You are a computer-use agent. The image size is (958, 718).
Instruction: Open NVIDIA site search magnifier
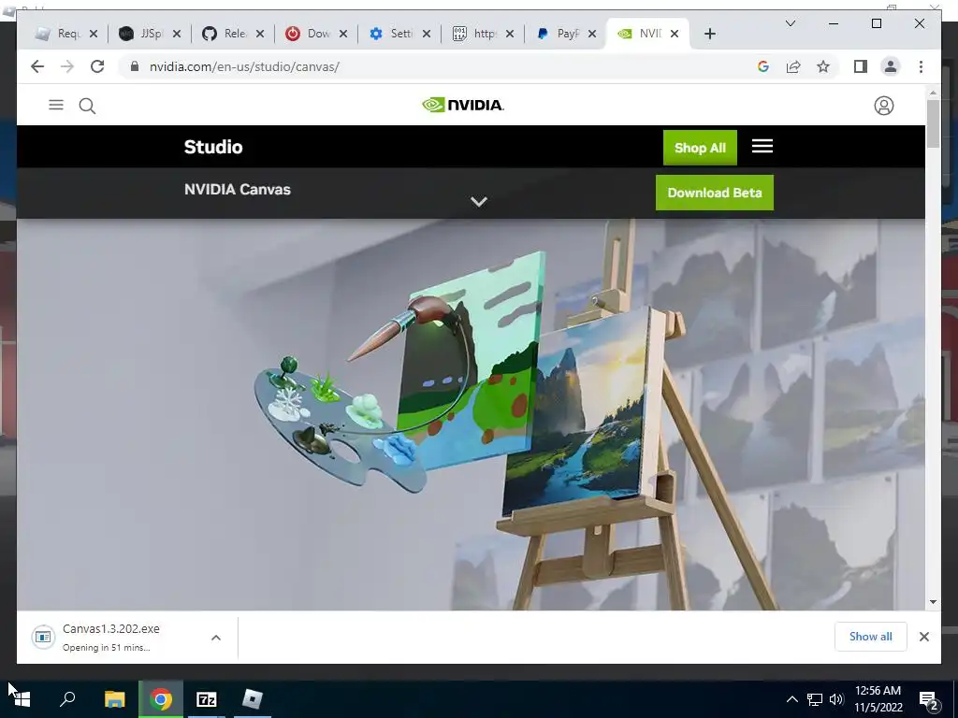click(87, 107)
